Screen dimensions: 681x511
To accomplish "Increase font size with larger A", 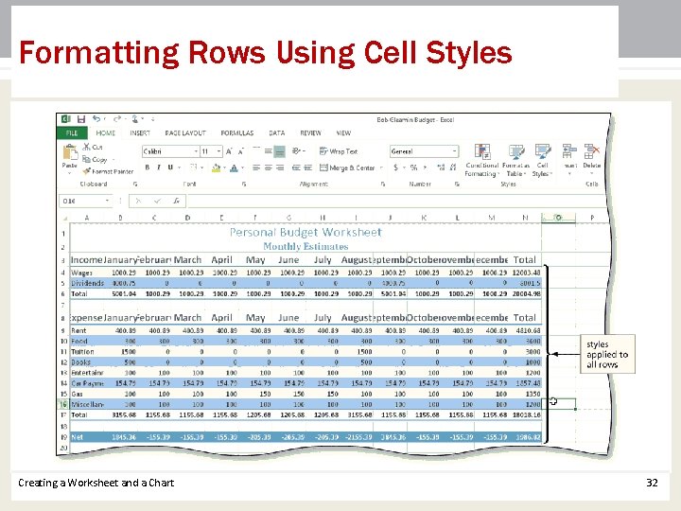I will click(x=229, y=151).
